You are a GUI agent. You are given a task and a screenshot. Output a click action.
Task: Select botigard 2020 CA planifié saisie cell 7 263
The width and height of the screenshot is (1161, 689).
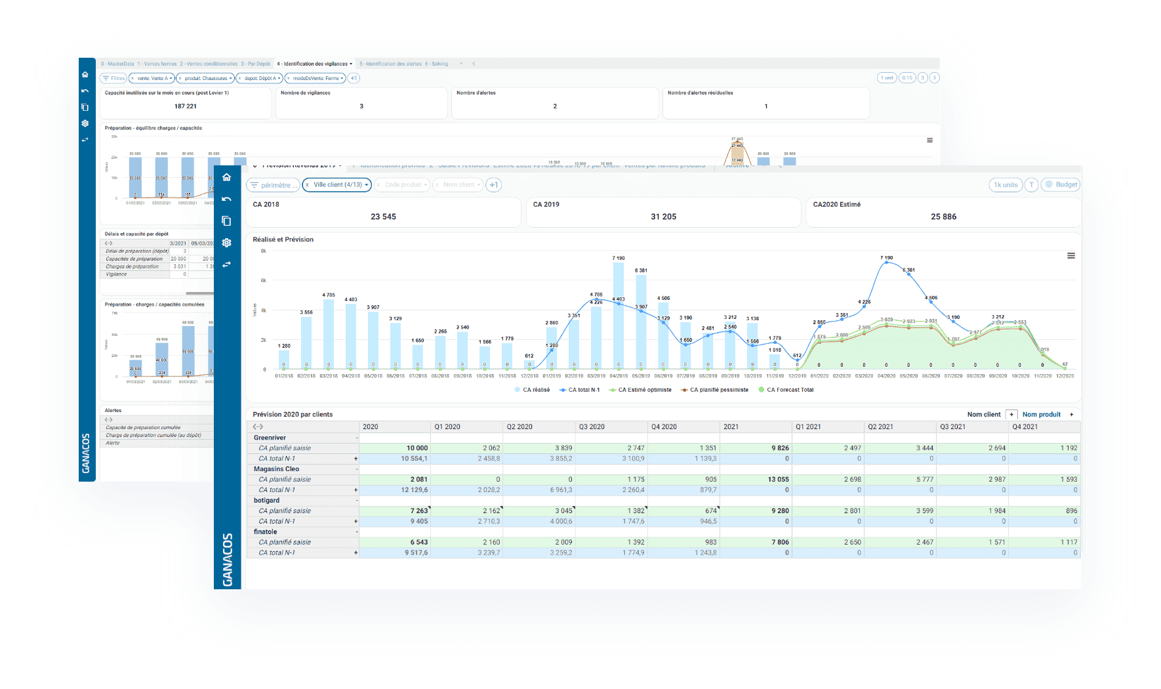point(394,511)
